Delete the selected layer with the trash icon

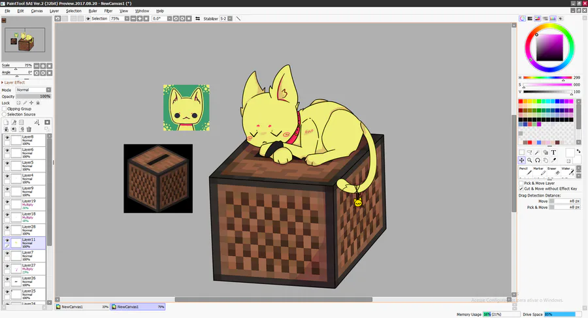click(x=29, y=129)
